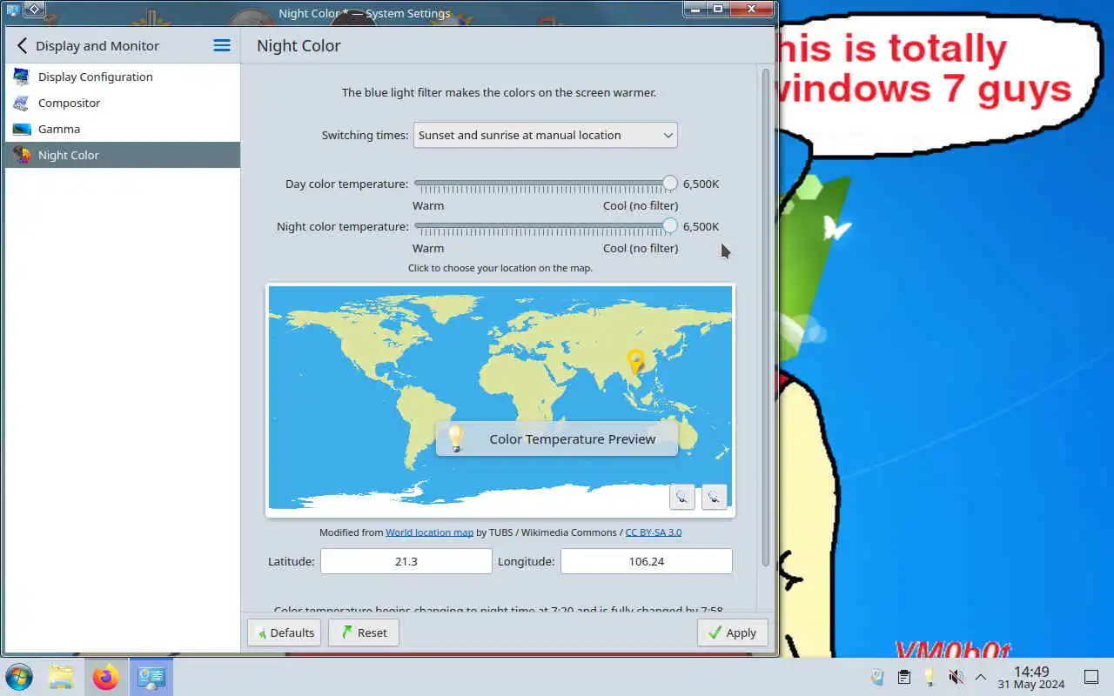Open the World location map link
This screenshot has width=1114, height=696.
(x=429, y=532)
